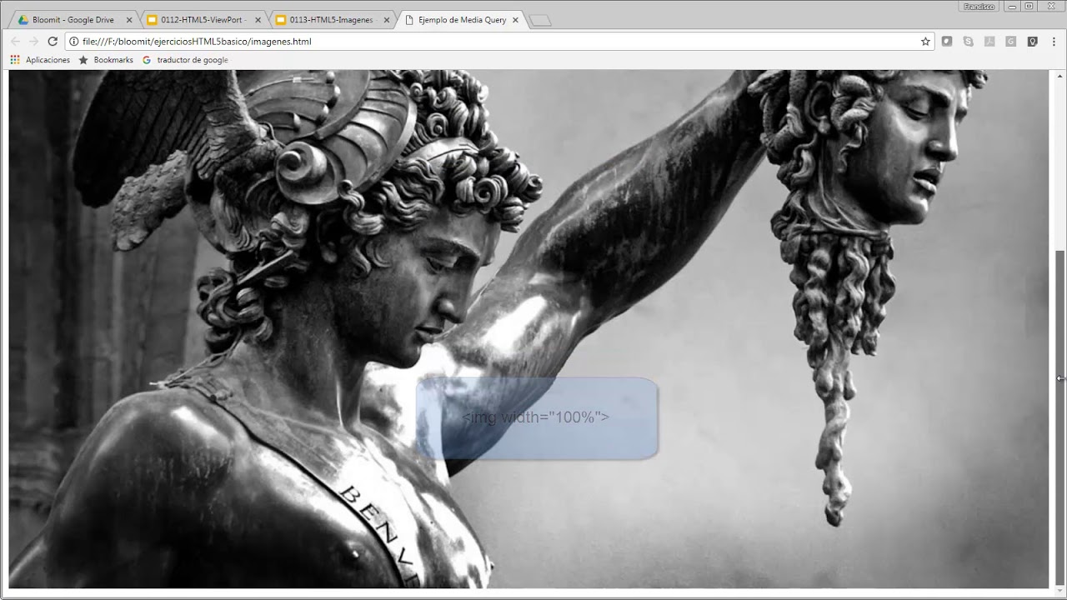Viewport: 1067px width, 600px height.
Task: Reload the page with the refresh icon
Action: coord(53,41)
